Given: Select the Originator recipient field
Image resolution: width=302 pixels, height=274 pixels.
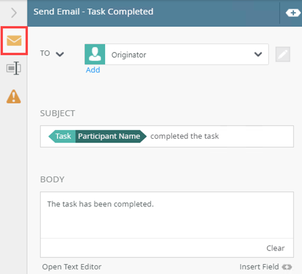Looking at the screenshot, I should click(176, 54).
